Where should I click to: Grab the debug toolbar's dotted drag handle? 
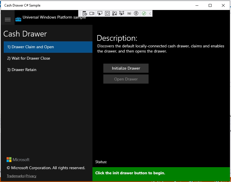tap(80, 13)
